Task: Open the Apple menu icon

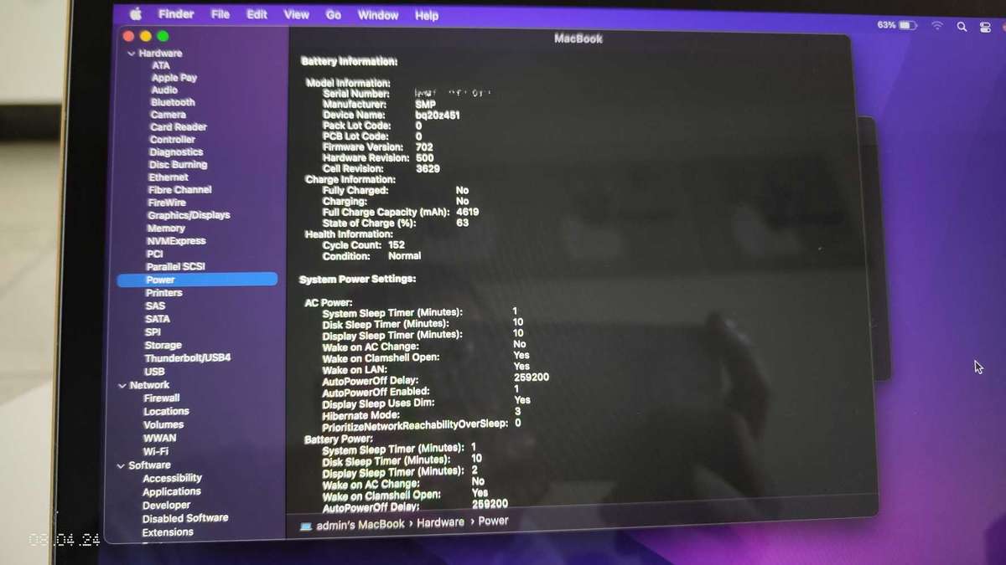Action: click(136, 14)
